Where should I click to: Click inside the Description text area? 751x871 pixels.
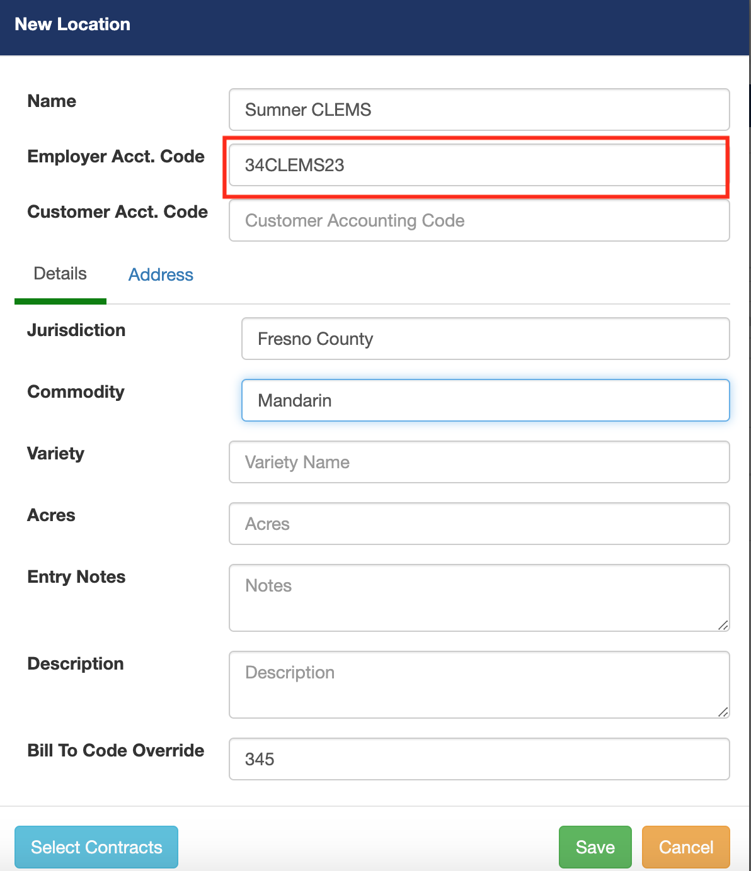tap(479, 685)
